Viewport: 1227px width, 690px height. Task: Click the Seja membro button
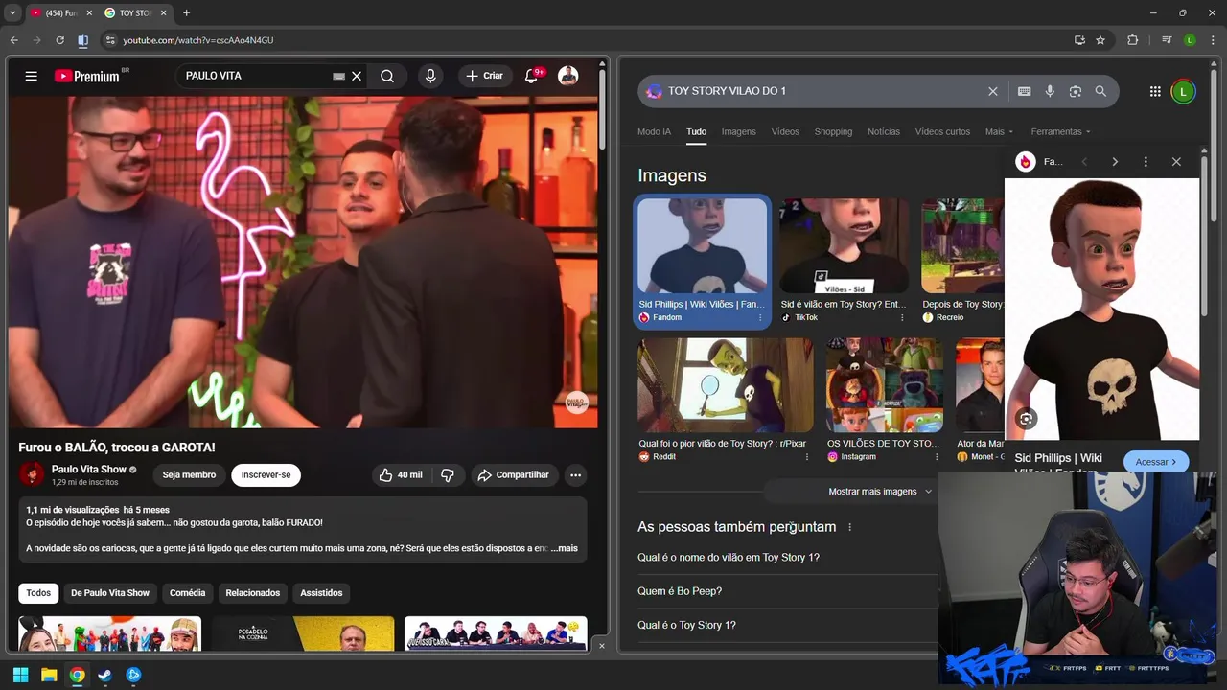189,474
